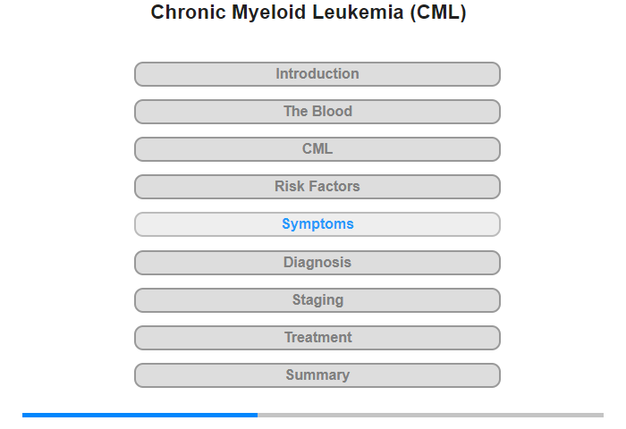Select the Diagnosis text below Symptoms
Viewport: 626px width, 429px height.
317,263
